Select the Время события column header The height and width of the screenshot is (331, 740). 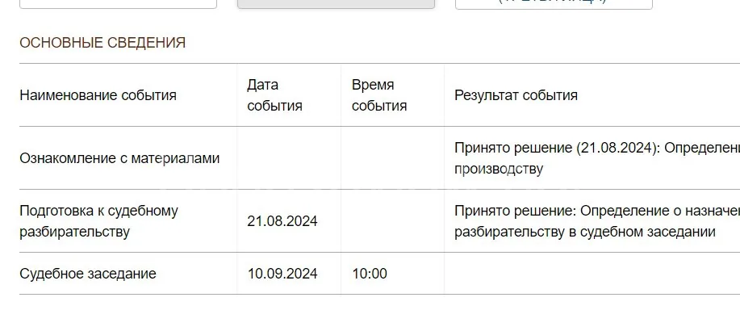click(x=379, y=95)
